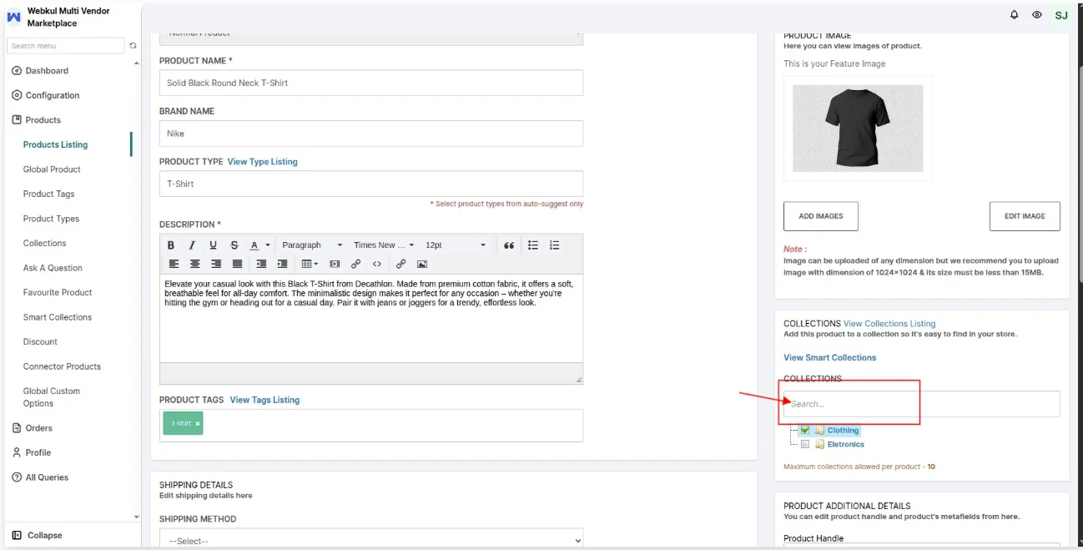Open Product Tags in sidebar
Viewport: 1083px width, 550px height.
pos(48,194)
